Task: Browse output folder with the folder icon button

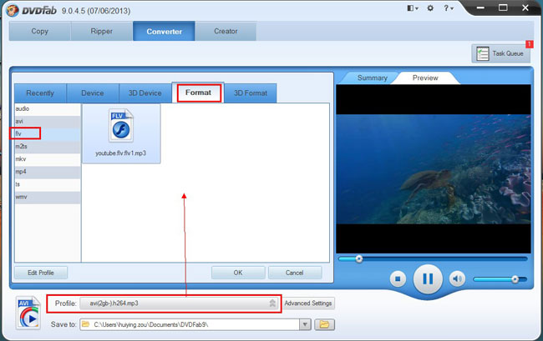Action: coord(324,324)
